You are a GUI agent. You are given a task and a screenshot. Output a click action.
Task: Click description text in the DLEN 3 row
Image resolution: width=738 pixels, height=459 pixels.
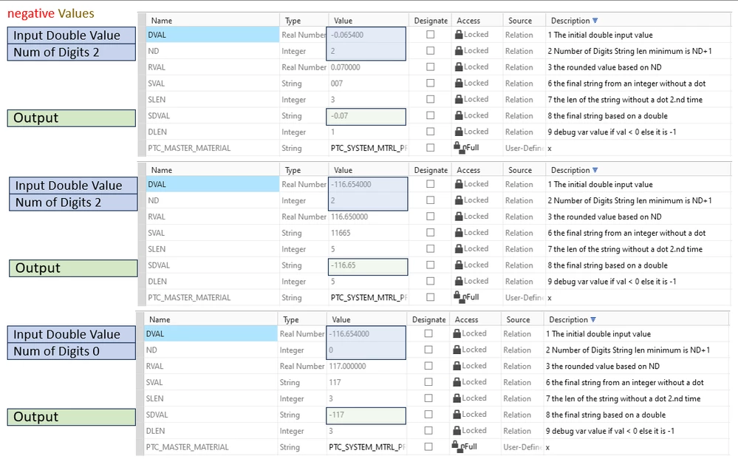pos(609,431)
